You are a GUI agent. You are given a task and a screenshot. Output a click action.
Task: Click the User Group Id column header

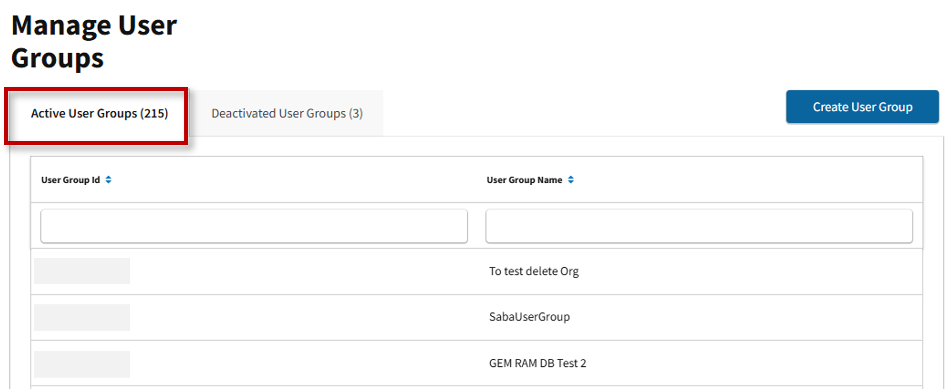pyautogui.click(x=71, y=180)
